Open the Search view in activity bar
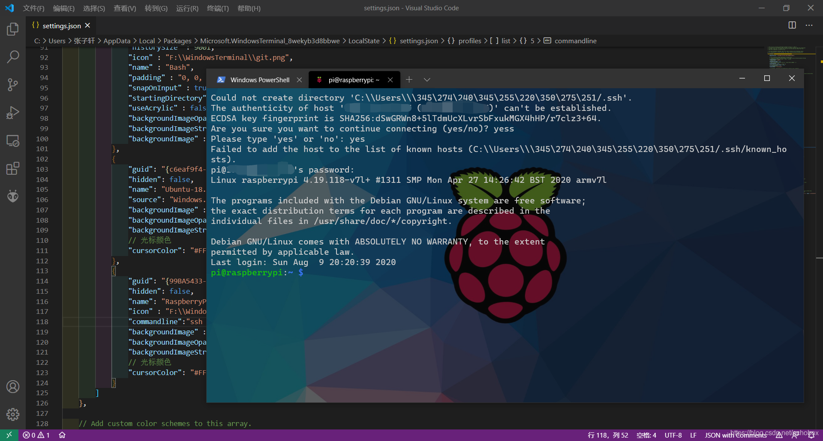 [13, 57]
